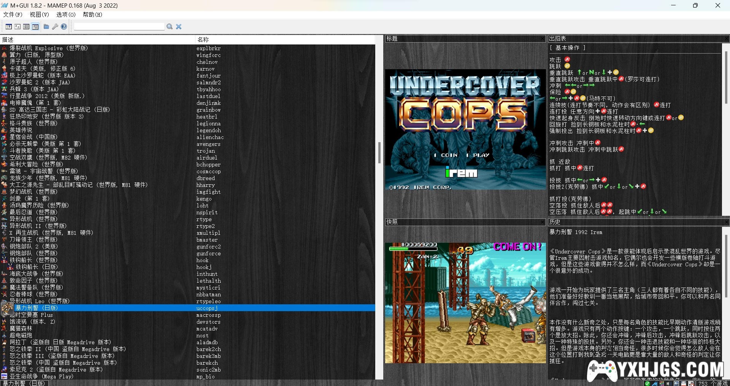This screenshot has height=386, width=730.
Task: Select 星宿会战 (中国版) row
Action: pos(188,137)
